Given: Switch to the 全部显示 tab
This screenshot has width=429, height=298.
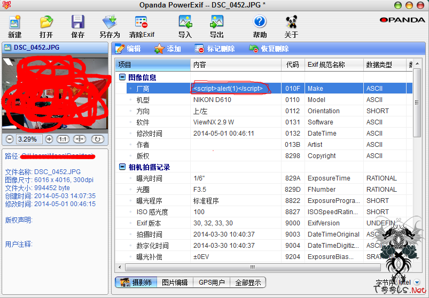Looking at the screenshot, I should click(x=248, y=283).
